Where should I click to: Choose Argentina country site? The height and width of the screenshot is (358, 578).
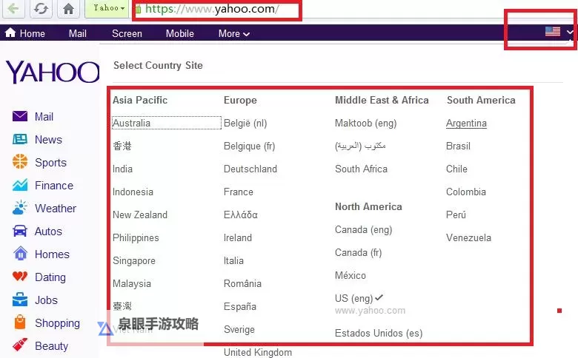[x=466, y=124]
